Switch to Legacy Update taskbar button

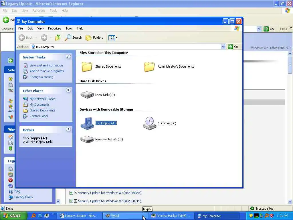click(79, 216)
